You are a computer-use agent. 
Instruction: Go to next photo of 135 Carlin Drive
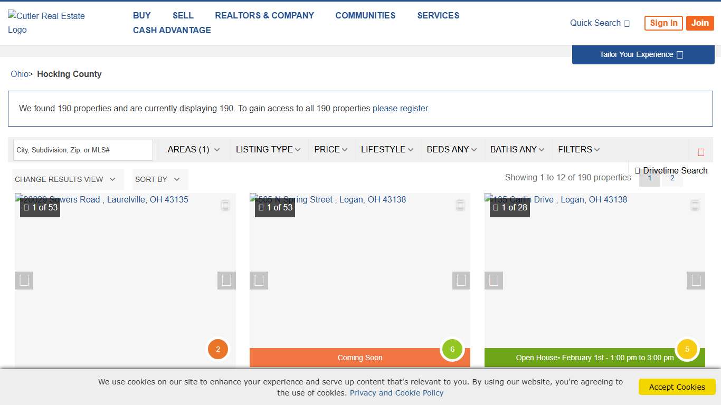pos(696,281)
